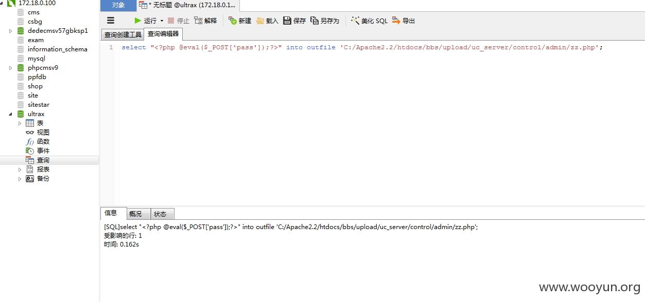Select 查询 queries under ultrax

pyautogui.click(x=43, y=160)
